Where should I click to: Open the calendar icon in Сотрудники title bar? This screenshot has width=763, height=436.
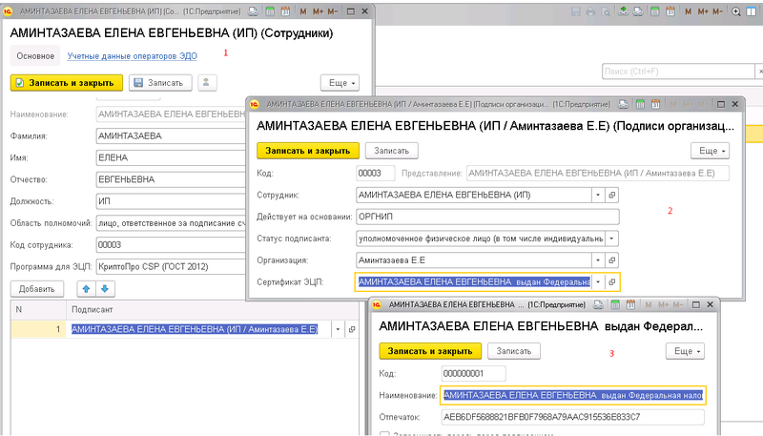point(287,11)
